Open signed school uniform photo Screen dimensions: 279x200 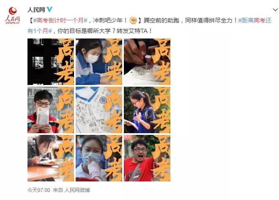[x=99, y=110]
